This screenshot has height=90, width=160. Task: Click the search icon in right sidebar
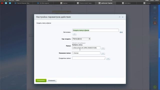click(155, 13)
